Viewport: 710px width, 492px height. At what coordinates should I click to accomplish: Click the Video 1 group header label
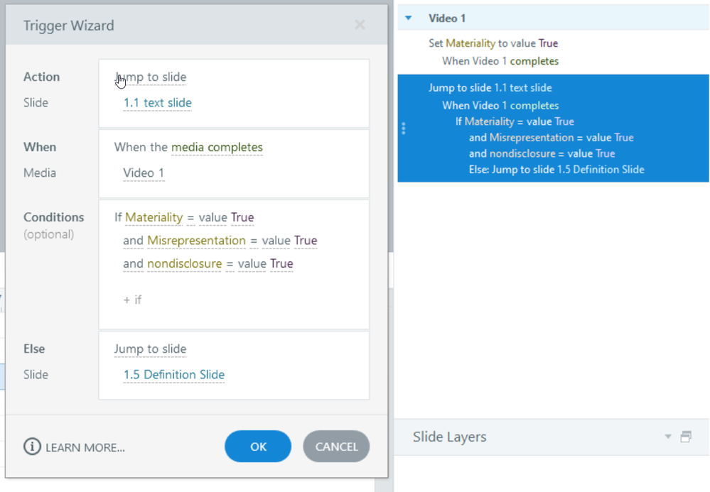pyautogui.click(x=447, y=18)
